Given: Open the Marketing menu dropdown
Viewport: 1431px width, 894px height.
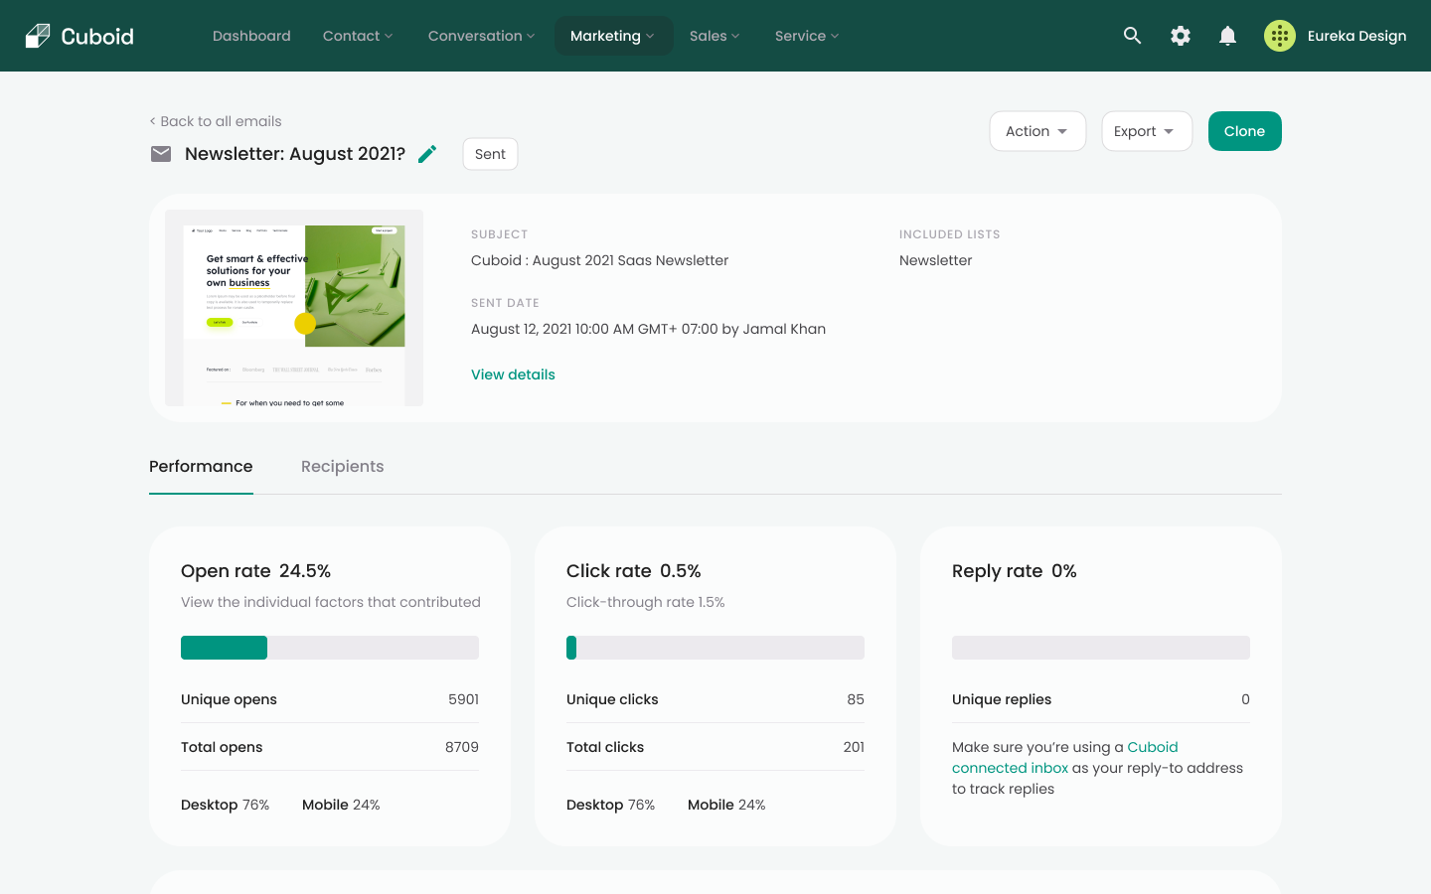Looking at the screenshot, I should click(612, 36).
